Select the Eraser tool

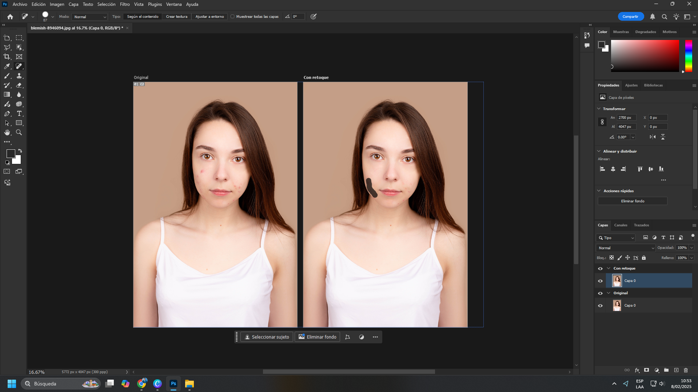coord(19,85)
